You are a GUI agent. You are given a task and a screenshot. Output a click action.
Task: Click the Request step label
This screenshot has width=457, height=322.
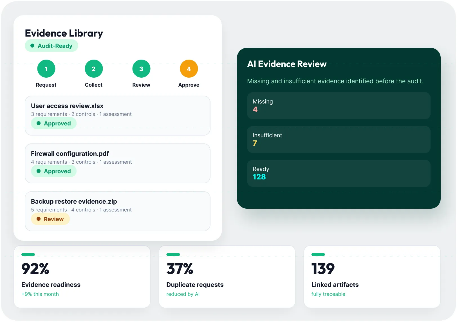point(46,85)
